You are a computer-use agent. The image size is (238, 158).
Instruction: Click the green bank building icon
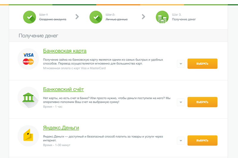click(x=28, y=97)
